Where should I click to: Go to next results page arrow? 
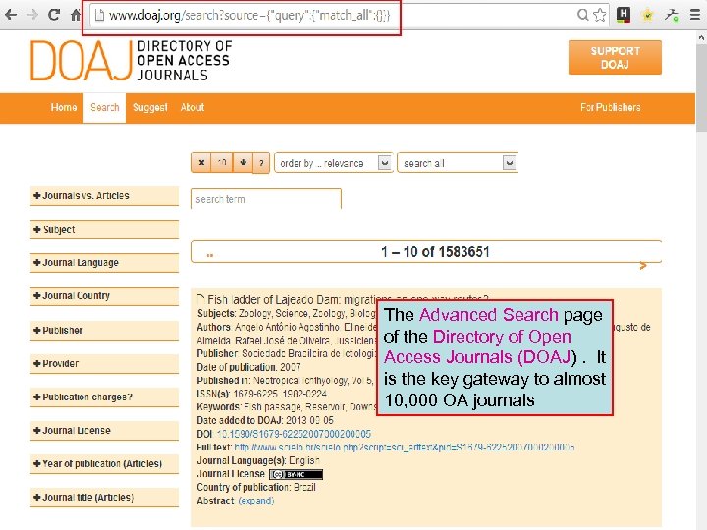[643, 266]
